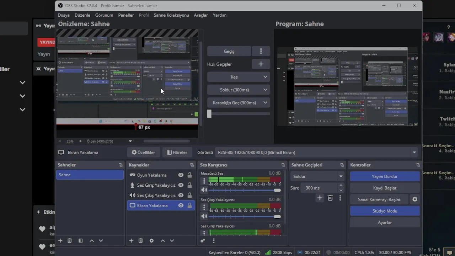The height and width of the screenshot is (256, 455).
Task: Add a new scene with the plus icon in Sahneler
Action: [60, 241]
